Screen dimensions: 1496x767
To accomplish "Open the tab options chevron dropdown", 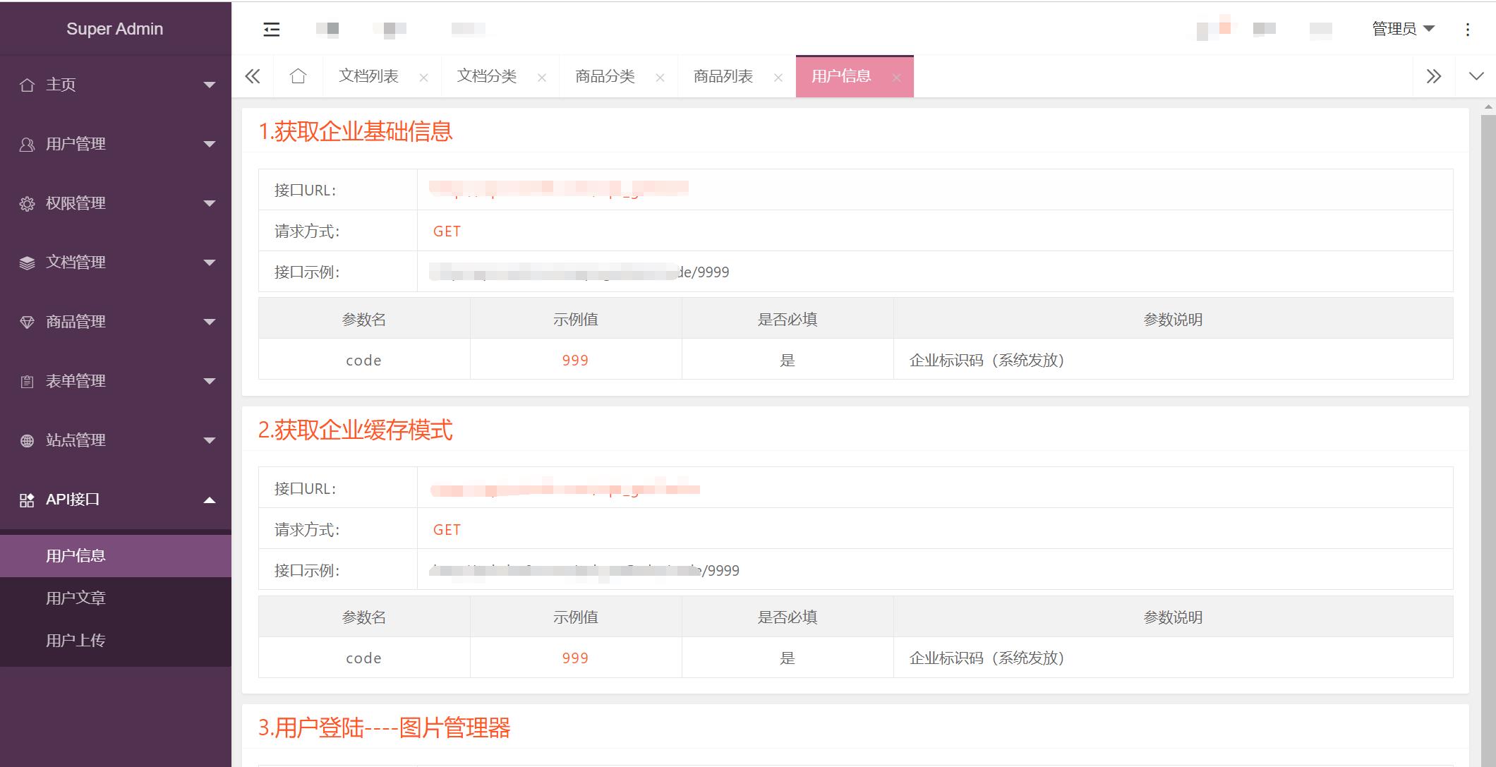I will (x=1476, y=76).
